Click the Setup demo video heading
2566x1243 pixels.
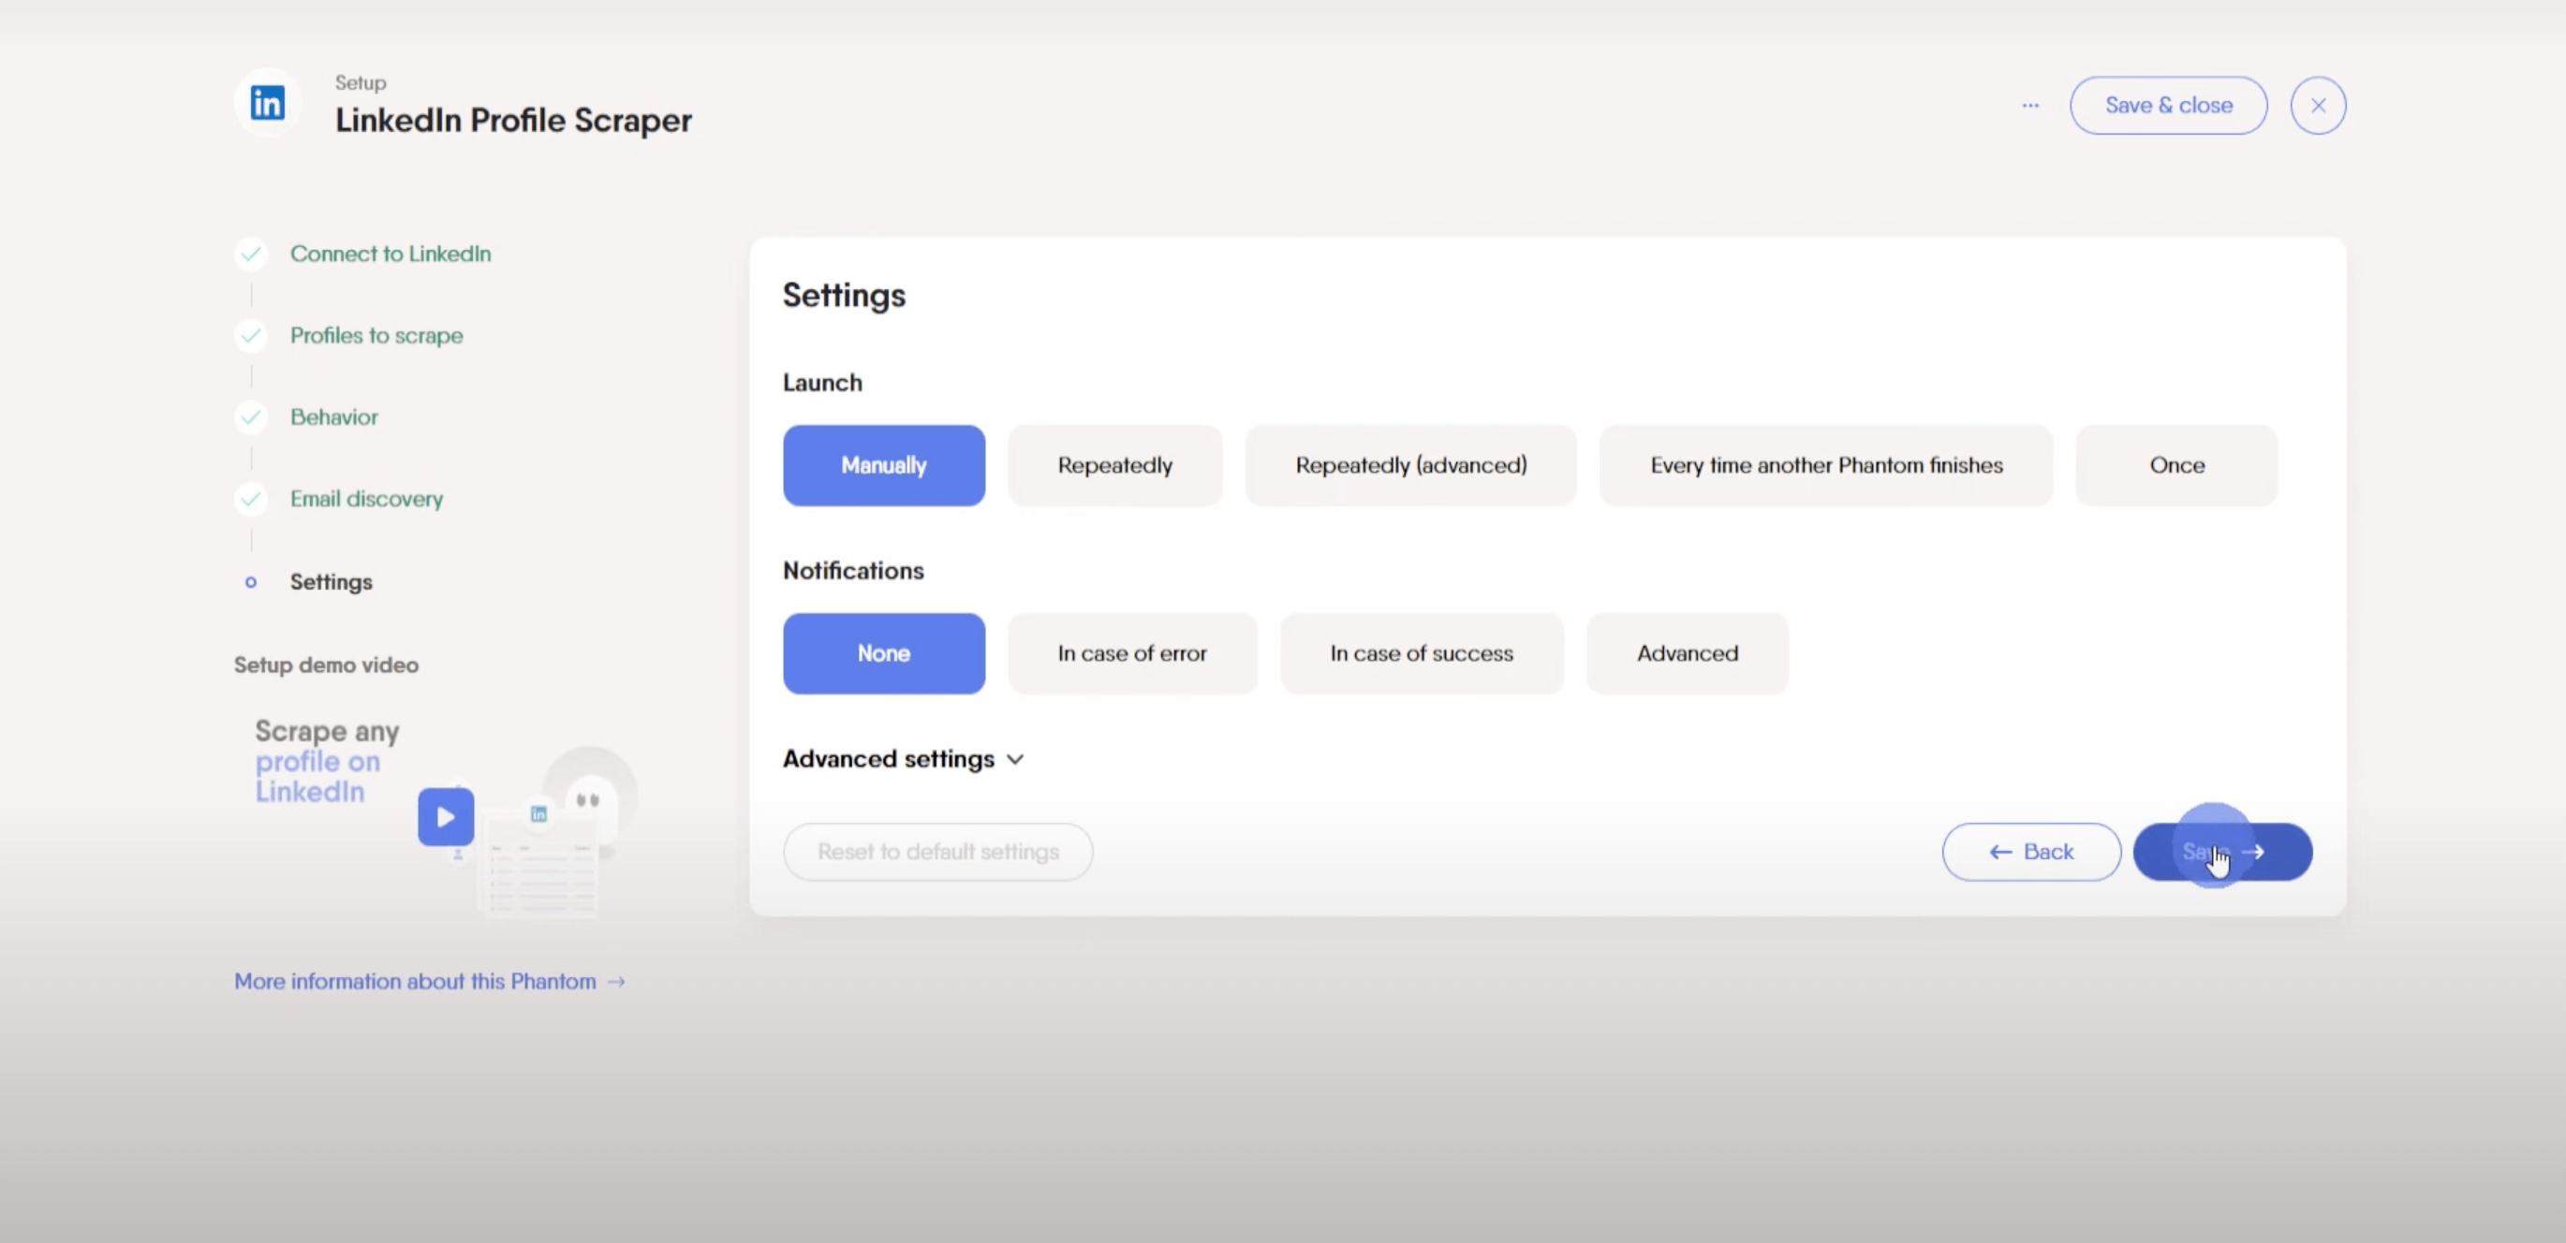coord(326,665)
